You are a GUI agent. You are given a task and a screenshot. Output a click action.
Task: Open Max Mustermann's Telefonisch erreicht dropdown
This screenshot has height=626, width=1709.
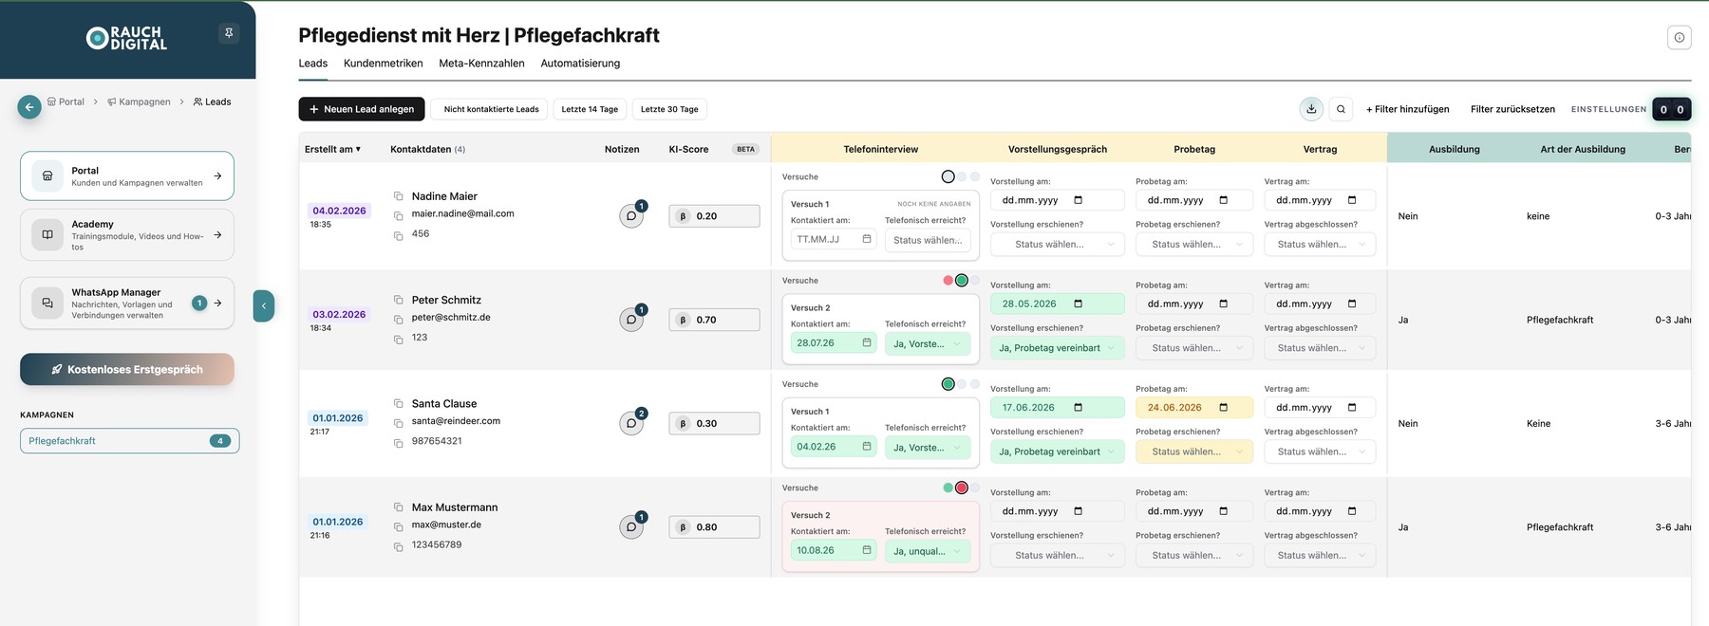(x=928, y=551)
